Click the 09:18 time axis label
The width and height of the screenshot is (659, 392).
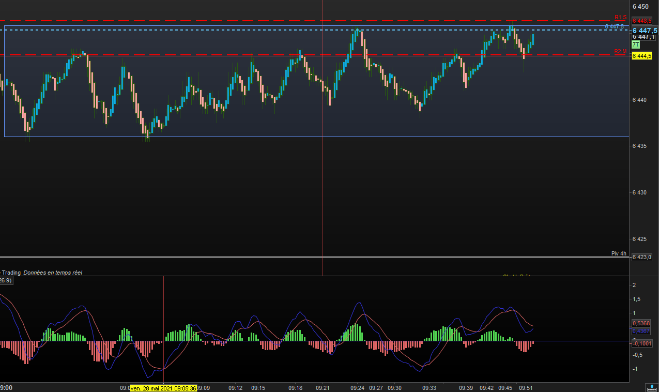pyautogui.click(x=295, y=388)
